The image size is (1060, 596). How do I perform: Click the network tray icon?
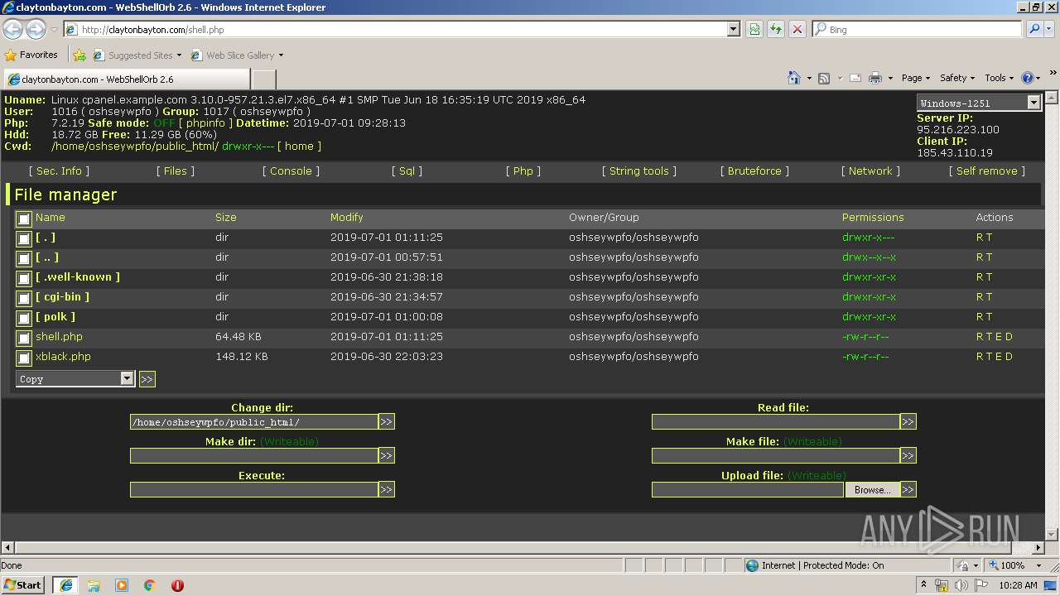pos(942,585)
